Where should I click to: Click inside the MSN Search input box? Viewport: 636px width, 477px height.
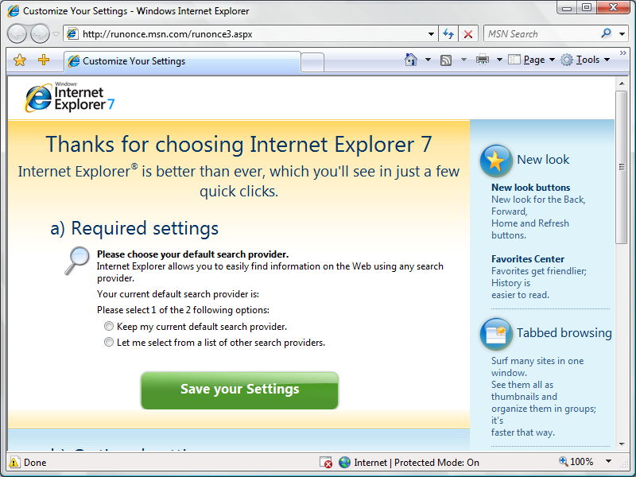(x=541, y=34)
